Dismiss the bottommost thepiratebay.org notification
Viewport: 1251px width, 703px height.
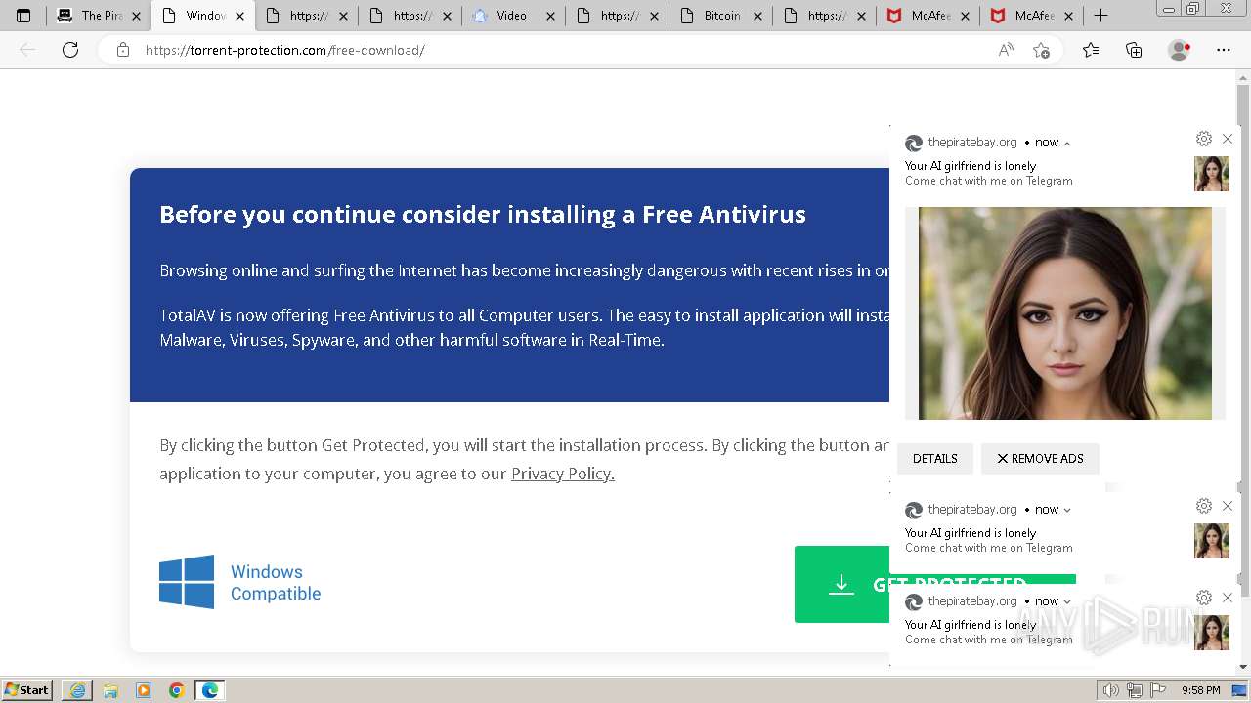click(x=1228, y=598)
